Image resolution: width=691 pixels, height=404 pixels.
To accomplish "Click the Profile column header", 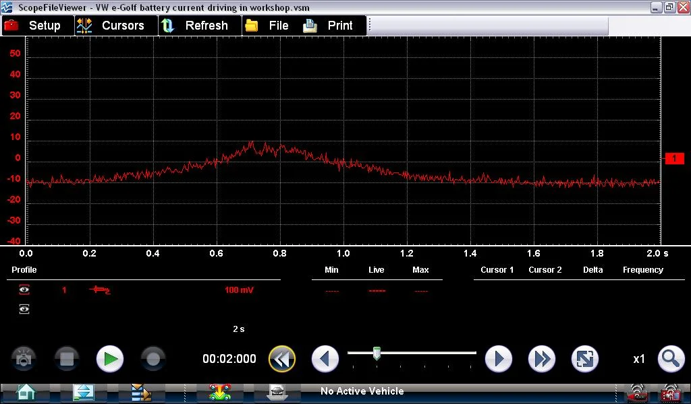I will [x=24, y=270].
